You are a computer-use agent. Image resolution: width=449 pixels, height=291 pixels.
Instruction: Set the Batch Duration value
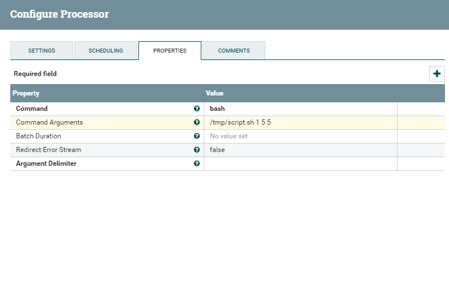coord(300,136)
